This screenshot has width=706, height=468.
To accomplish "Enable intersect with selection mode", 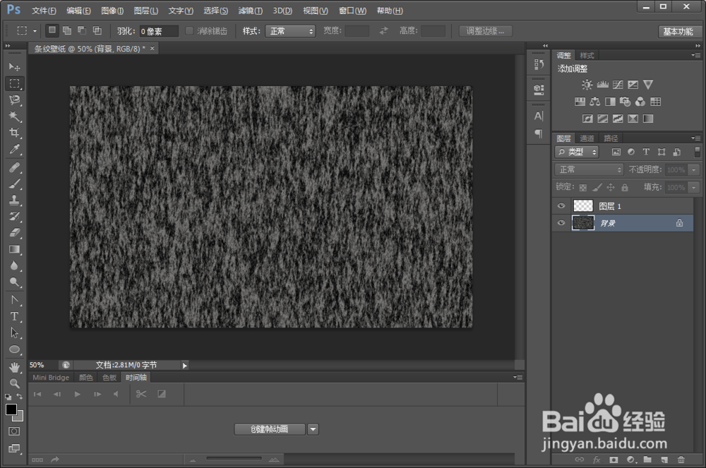I will (x=97, y=30).
